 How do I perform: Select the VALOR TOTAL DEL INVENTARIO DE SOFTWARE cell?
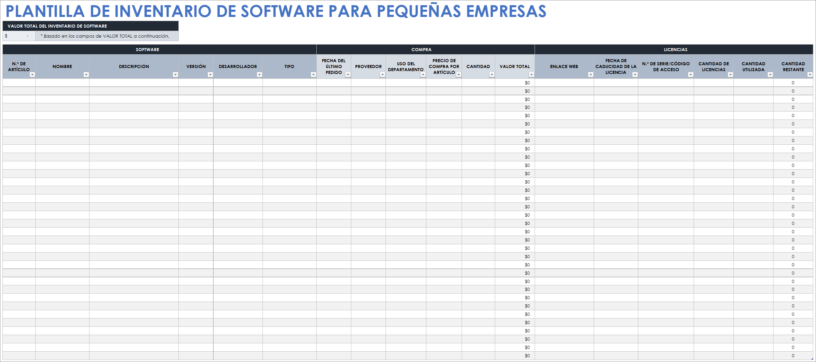91,26
